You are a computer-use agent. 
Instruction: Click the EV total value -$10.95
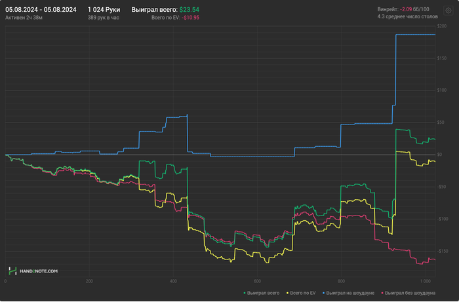click(190, 18)
